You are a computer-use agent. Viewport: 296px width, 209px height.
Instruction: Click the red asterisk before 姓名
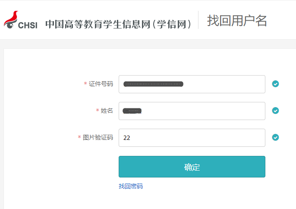[98, 111]
